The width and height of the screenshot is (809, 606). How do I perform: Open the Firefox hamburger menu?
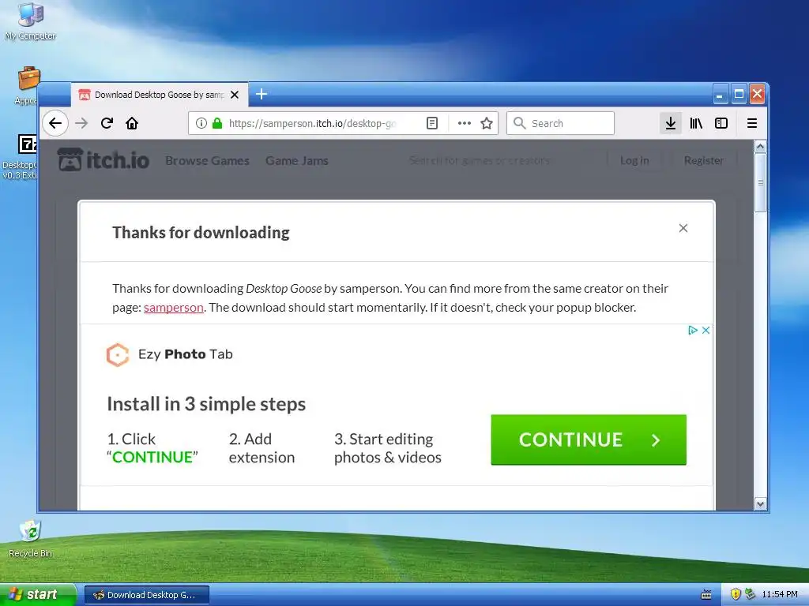click(752, 123)
